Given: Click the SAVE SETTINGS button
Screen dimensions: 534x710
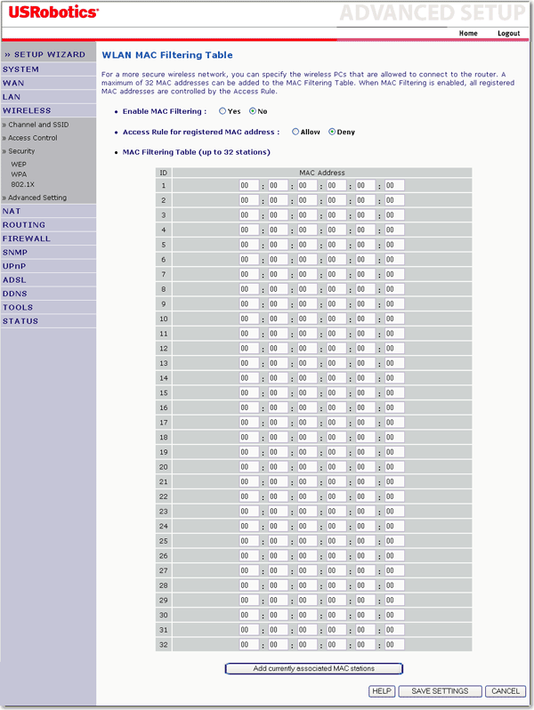Looking at the screenshot, I should (x=440, y=691).
